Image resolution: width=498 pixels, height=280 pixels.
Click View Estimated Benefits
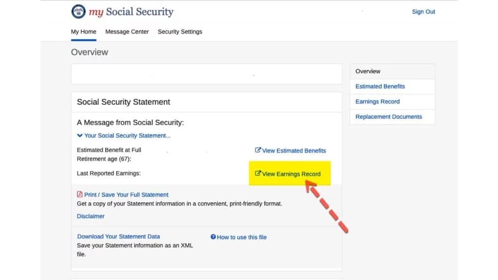tap(294, 151)
